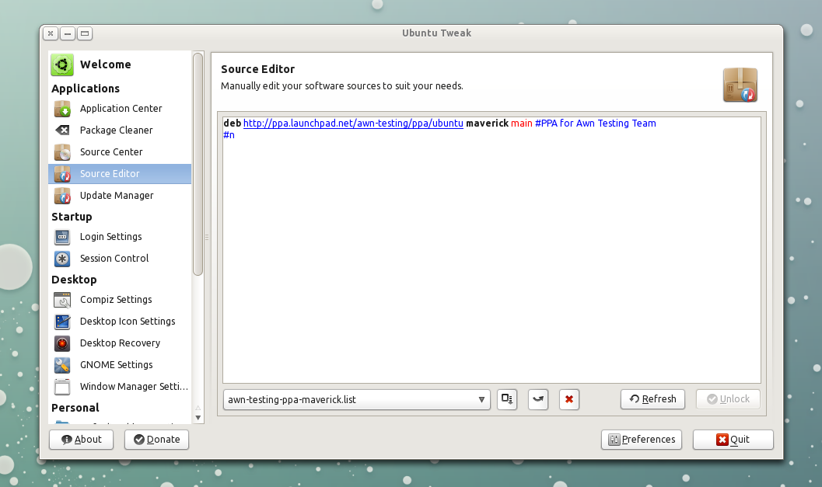Click the Personal section heading

pos(75,408)
